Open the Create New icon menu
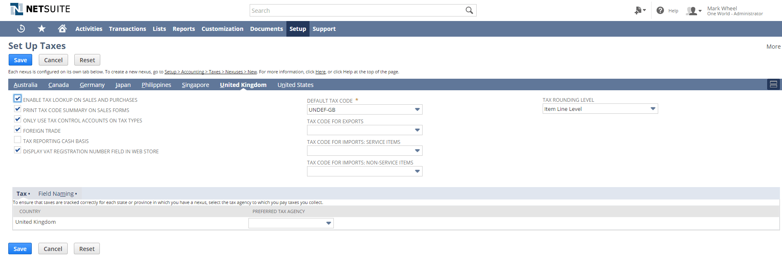 640,10
